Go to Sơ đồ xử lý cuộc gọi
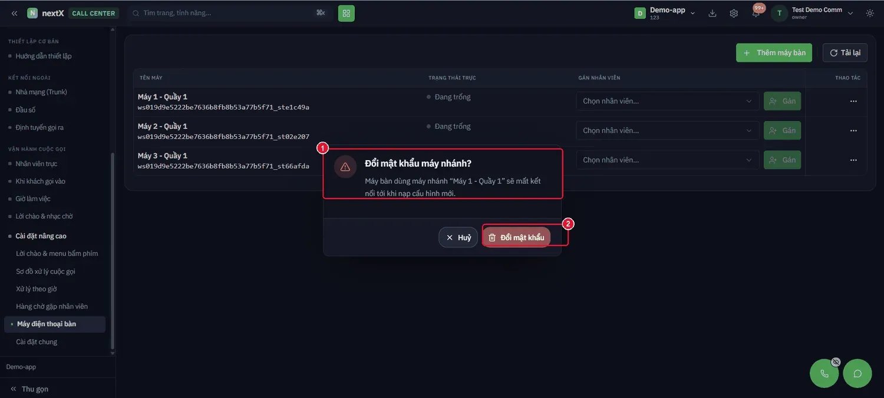Viewport: 884px width, 398px height. [46, 271]
